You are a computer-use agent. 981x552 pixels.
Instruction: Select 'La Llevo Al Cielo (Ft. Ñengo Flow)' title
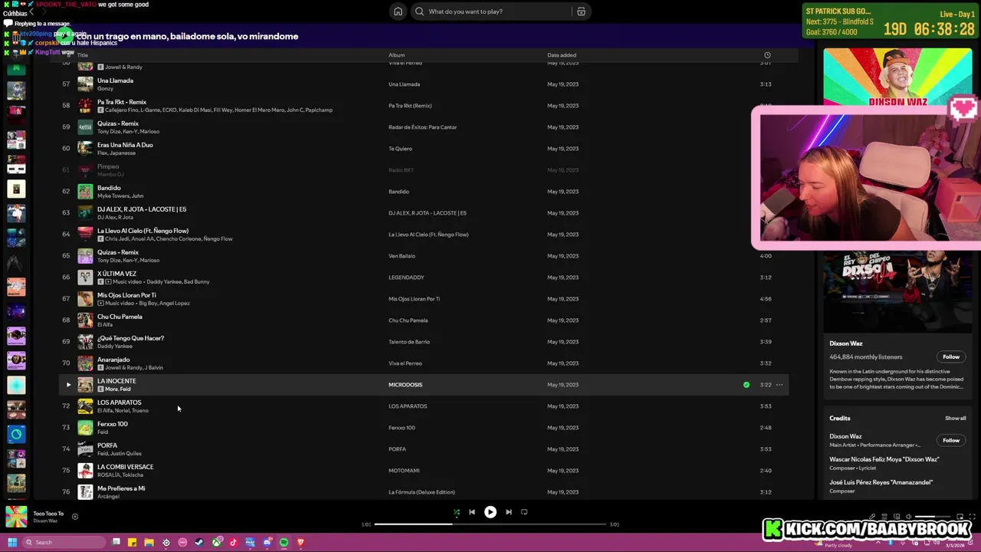(143, 231)
